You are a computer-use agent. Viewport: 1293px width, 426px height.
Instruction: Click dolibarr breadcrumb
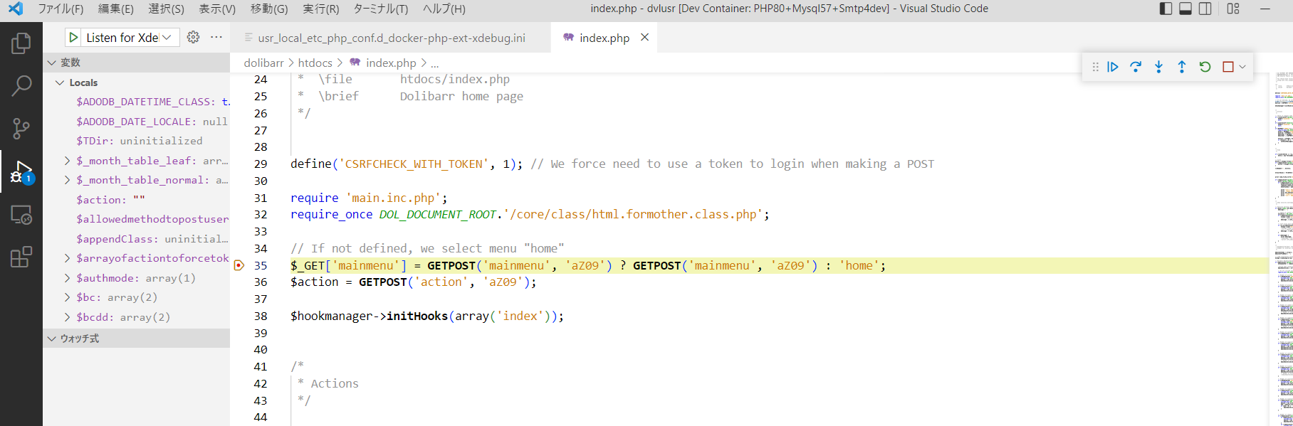(263, 63)
